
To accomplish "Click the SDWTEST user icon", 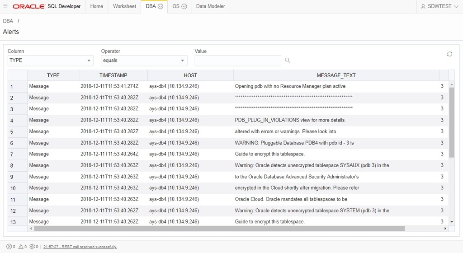I will [x=423, y=6].
